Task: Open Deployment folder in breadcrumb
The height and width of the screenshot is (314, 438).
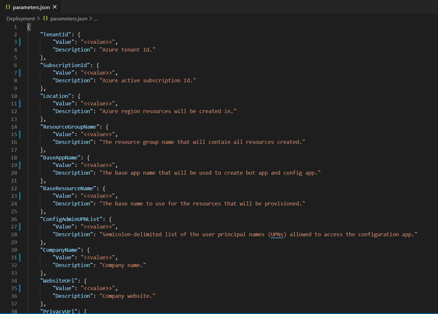Action: (x=21, y=19)
